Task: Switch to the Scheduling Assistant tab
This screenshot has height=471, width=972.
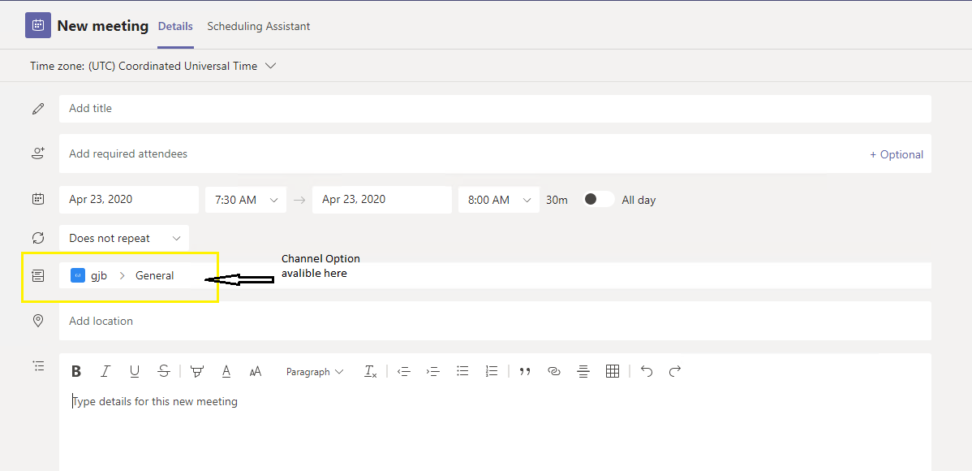Action: 259,26
